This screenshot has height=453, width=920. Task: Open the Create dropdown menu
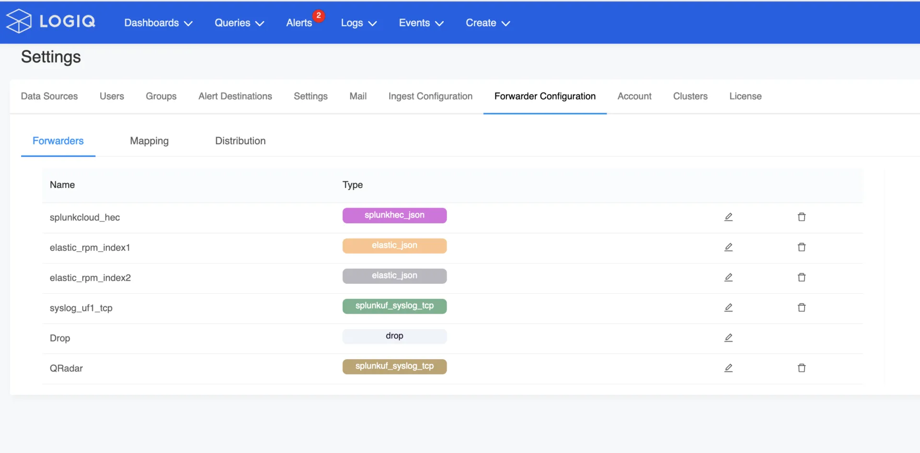click(488, 23)
